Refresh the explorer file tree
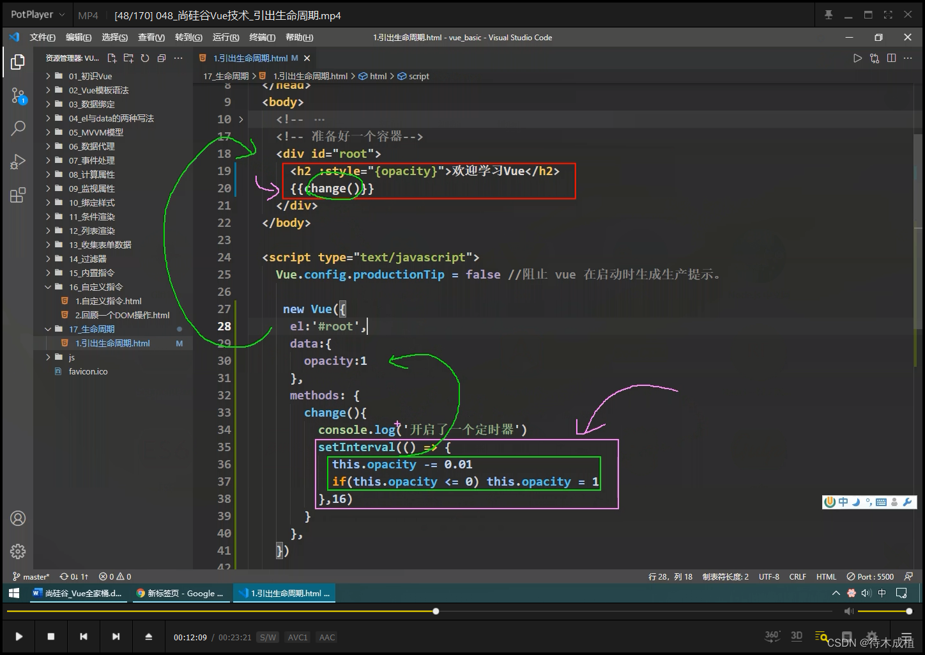Image resolution: width=925 pixels, height=655 pixels. [x=145, y=58]
